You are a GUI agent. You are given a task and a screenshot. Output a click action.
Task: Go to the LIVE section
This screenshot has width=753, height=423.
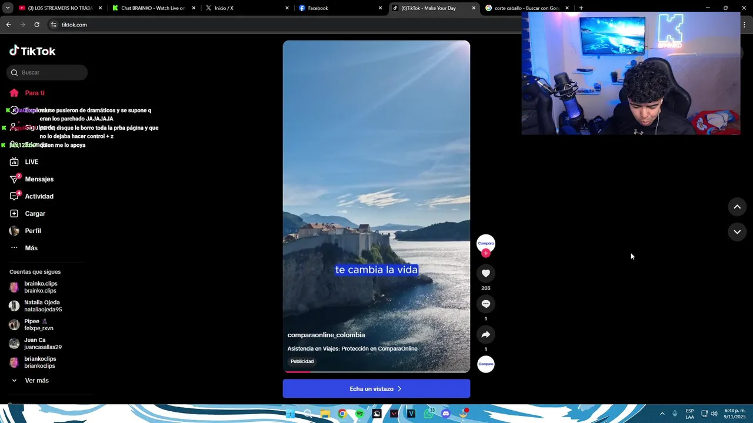pos(24,162)
